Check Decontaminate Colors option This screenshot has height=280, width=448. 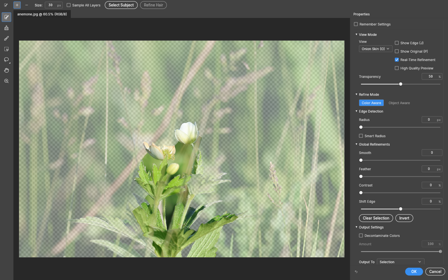(361, 235)
